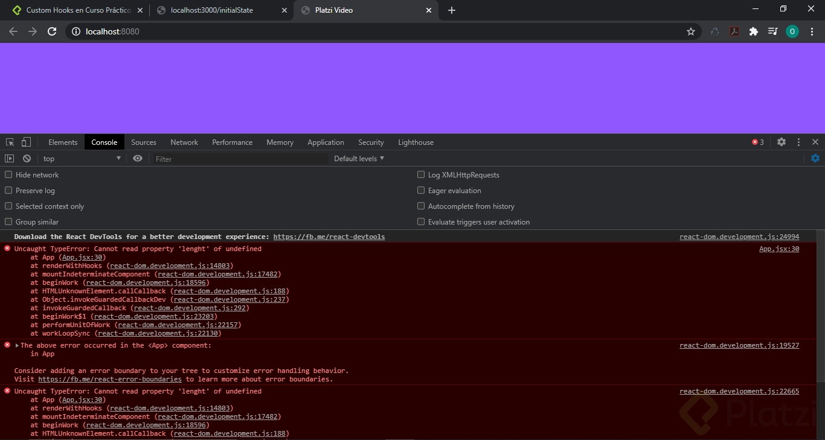This screenshot has height=440, width=825.
Task: Open the fb.me/react-devtools link
Action: tap(329, 237)
